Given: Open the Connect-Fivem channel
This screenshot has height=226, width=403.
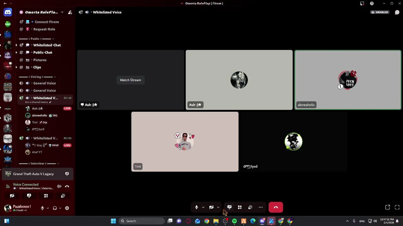Looking at the screenshot, I should point(45,22).
